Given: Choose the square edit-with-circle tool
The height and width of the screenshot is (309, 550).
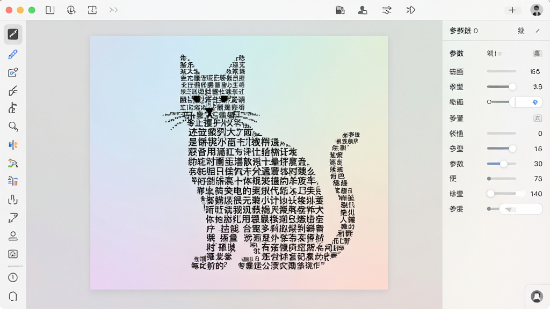Looking at the screenshot, I should pyautogui.click(x=13, y=72).
